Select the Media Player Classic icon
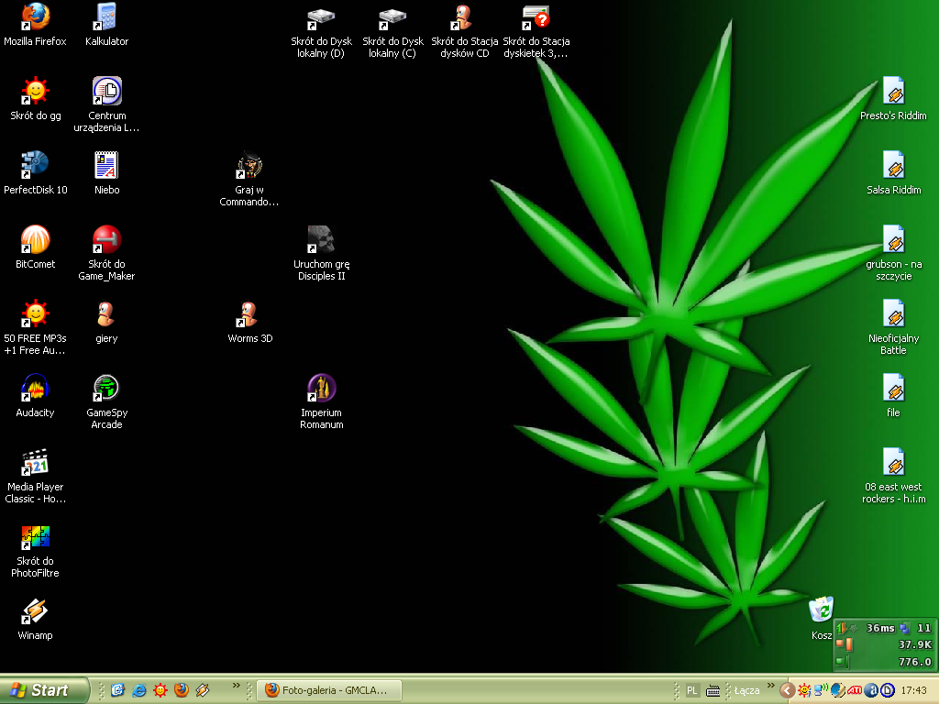Image resolution: width=939 pixels, height=704 pixels. (35, 463)
